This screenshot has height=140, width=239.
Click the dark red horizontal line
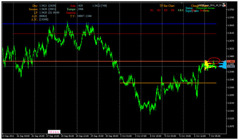point(115,34)
